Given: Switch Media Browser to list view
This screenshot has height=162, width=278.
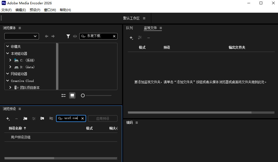Looking at the screenshot, I should 63,96.
